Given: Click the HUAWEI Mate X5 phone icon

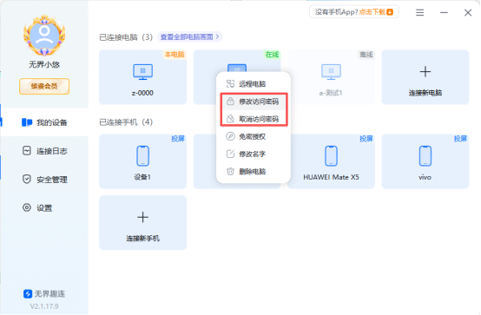Looking at the screenshot, I should coord(331,156).
